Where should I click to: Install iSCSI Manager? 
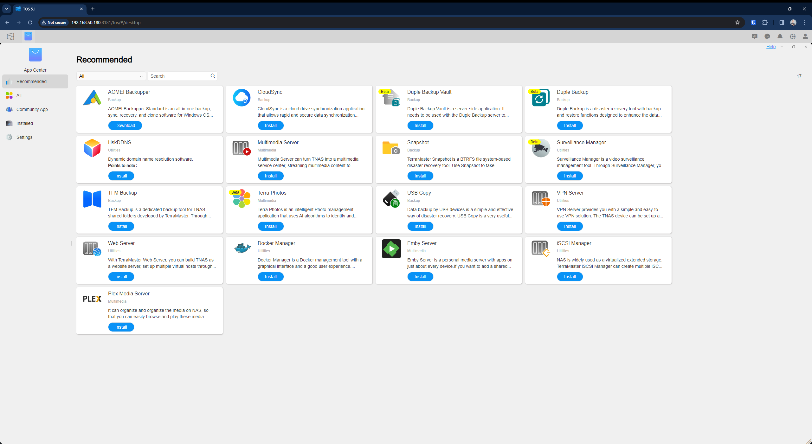coord(570,277)
